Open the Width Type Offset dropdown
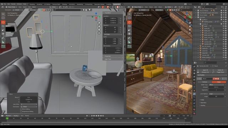 pyautogui.click(x=216, y=85)
